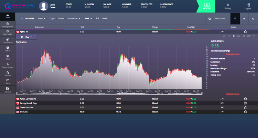
Task: Open Pending Orders from the sidebar
Action: point(8,25)
